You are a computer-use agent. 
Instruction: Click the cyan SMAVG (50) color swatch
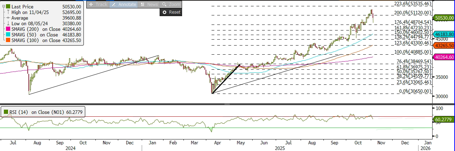click(x=8, y=35)
